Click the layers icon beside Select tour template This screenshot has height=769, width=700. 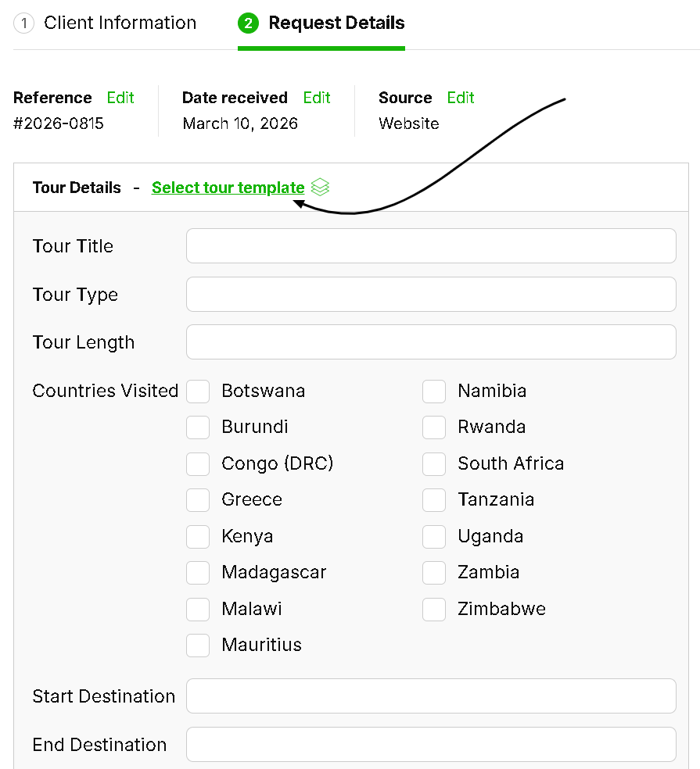coord(320,188)
